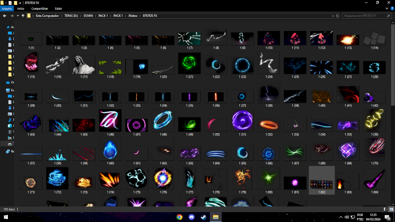The height and width of the screenshot is (222, 395).
Task: Click the vertical scrollbar in file pane
Action: pyautogui.click(x=392, y=99)
